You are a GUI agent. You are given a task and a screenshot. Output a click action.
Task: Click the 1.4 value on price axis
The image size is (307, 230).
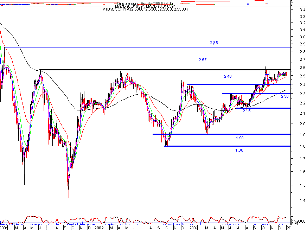(302, 200)
